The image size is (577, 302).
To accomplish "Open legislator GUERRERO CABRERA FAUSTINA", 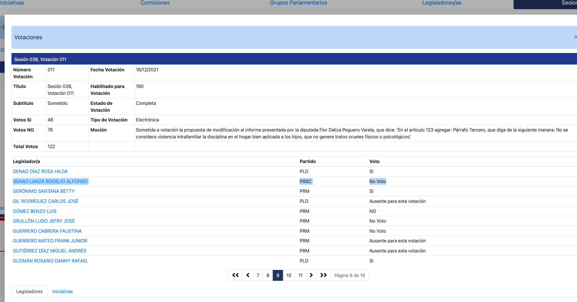I will click(x=47, y=231).
